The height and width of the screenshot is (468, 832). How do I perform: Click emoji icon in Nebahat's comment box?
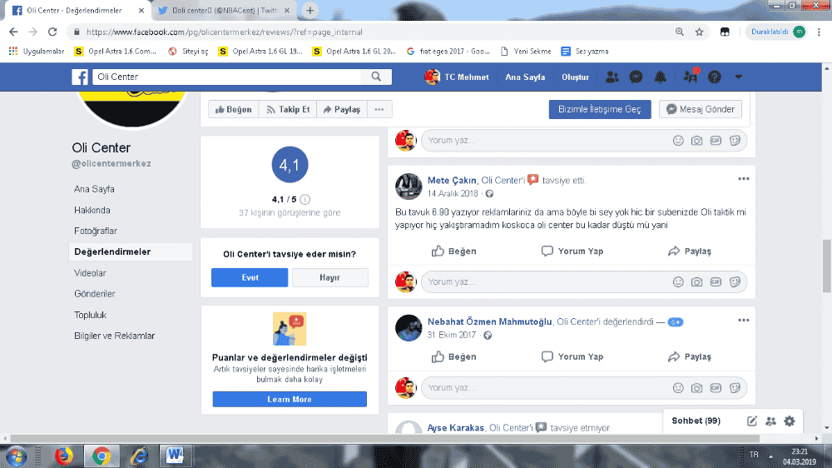[678, 388]
